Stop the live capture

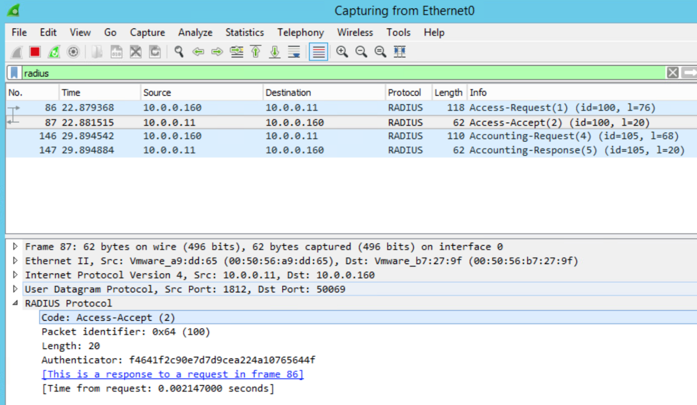pyautogui.click(x=34, y=51)
